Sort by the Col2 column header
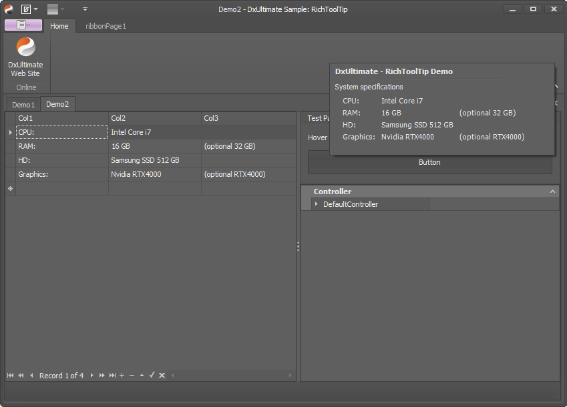 coord(155,118)
